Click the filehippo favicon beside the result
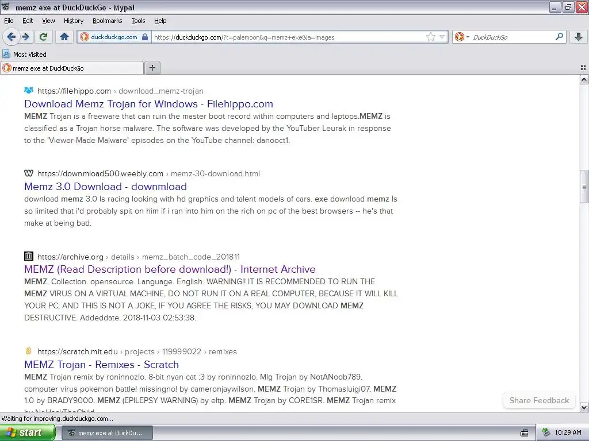The width and height of the screenshot is (589, 441). (x=29, y=90)
